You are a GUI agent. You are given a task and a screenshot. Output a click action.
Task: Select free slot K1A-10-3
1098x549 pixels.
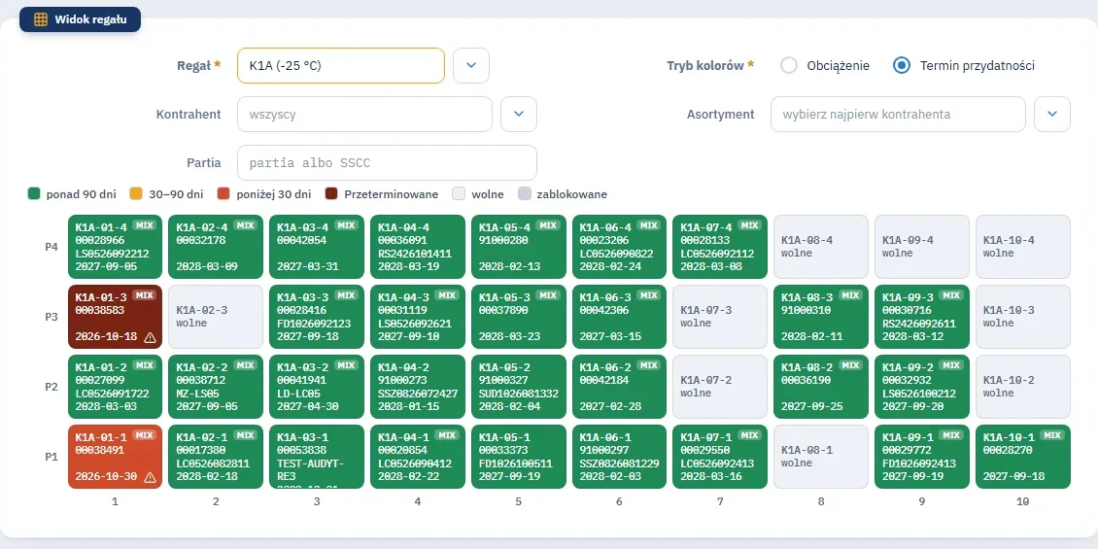pyautogui.click(x=1022, y=317)
